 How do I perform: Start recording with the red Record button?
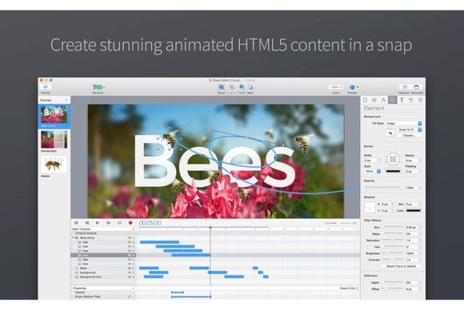tap(130, 223)
